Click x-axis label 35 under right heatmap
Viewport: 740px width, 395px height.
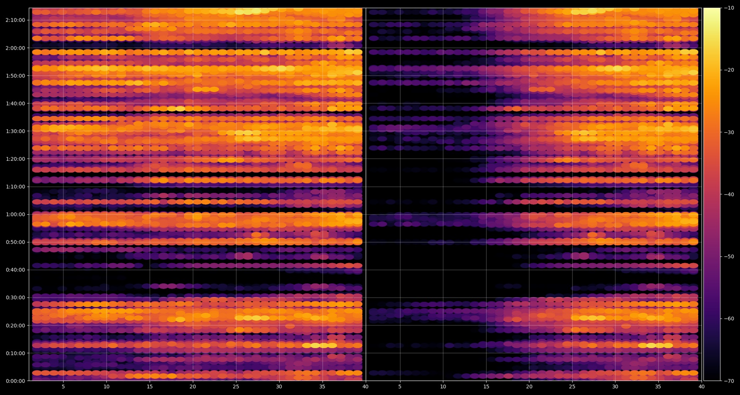point(658,387)
